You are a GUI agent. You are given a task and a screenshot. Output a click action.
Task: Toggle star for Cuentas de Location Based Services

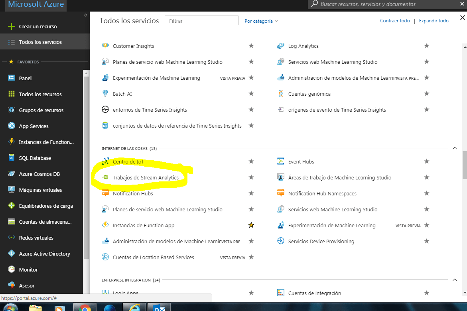click(251, 257)
